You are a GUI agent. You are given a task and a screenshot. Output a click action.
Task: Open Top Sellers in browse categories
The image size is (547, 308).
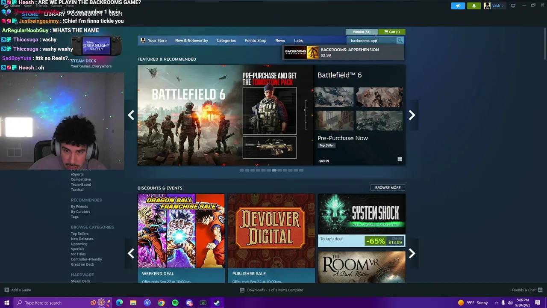point(80,234)
